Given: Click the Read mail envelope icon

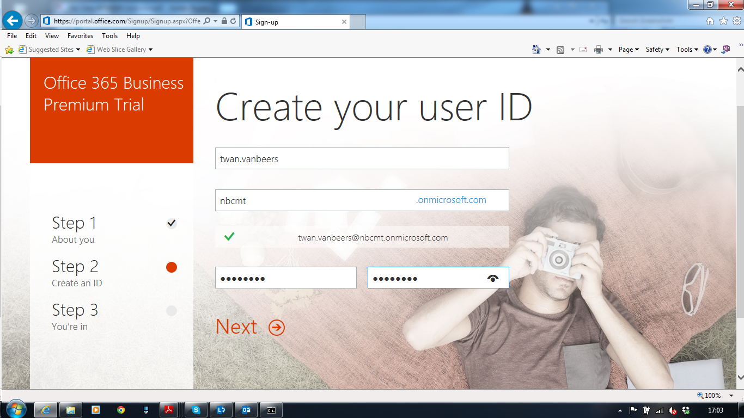Looking at the screenshot, I should pos(583,50).
